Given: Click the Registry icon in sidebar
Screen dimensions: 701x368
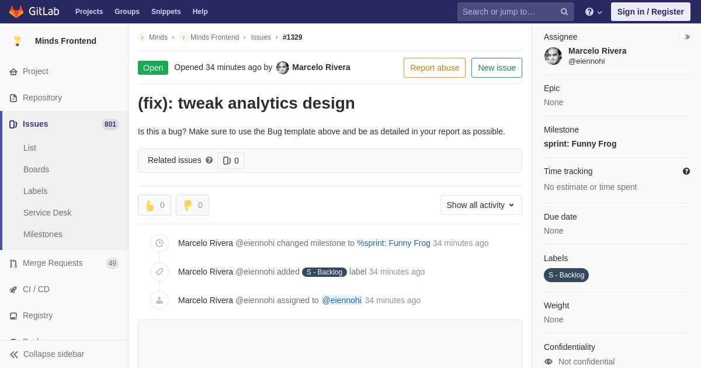Looking at the screenshot, I should 13,316.
